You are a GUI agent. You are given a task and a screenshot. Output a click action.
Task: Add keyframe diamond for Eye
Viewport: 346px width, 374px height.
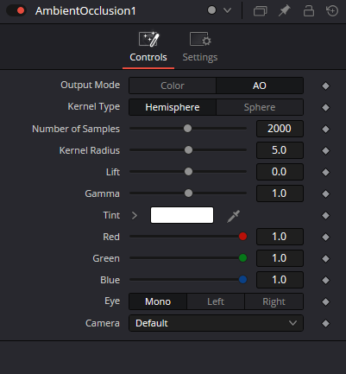click(x=325, y=301)
